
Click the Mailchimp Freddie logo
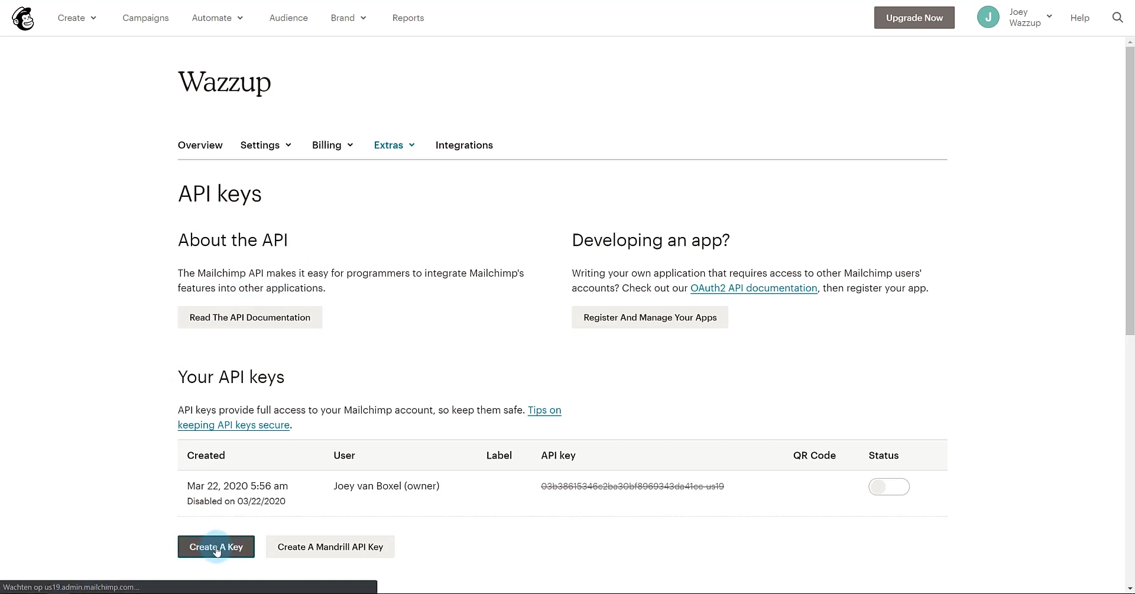coord(23,18)
